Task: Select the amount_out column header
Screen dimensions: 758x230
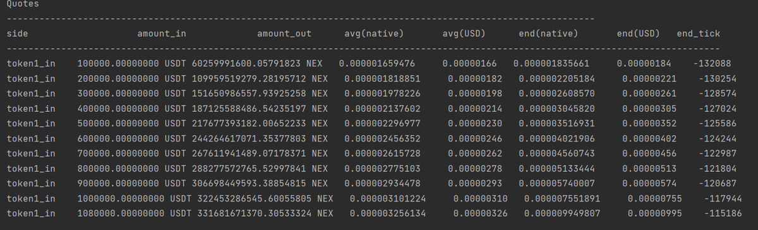Action: tap(284, 33)
